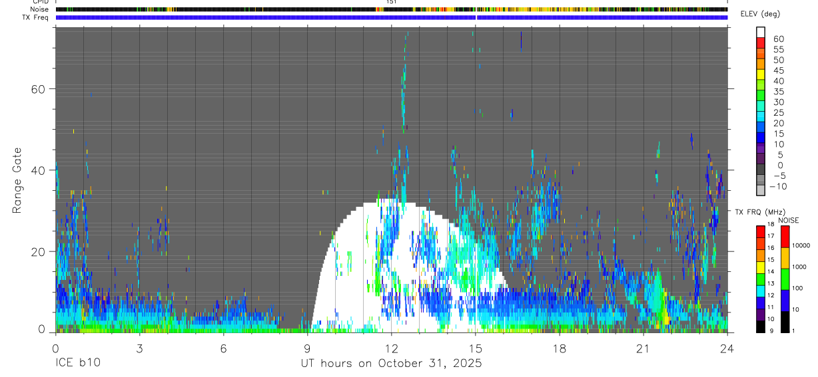Image resolution: width=818 pixels, height=377 pixels.
Task: Click the ELEV label -10
Action: [777, 186]
